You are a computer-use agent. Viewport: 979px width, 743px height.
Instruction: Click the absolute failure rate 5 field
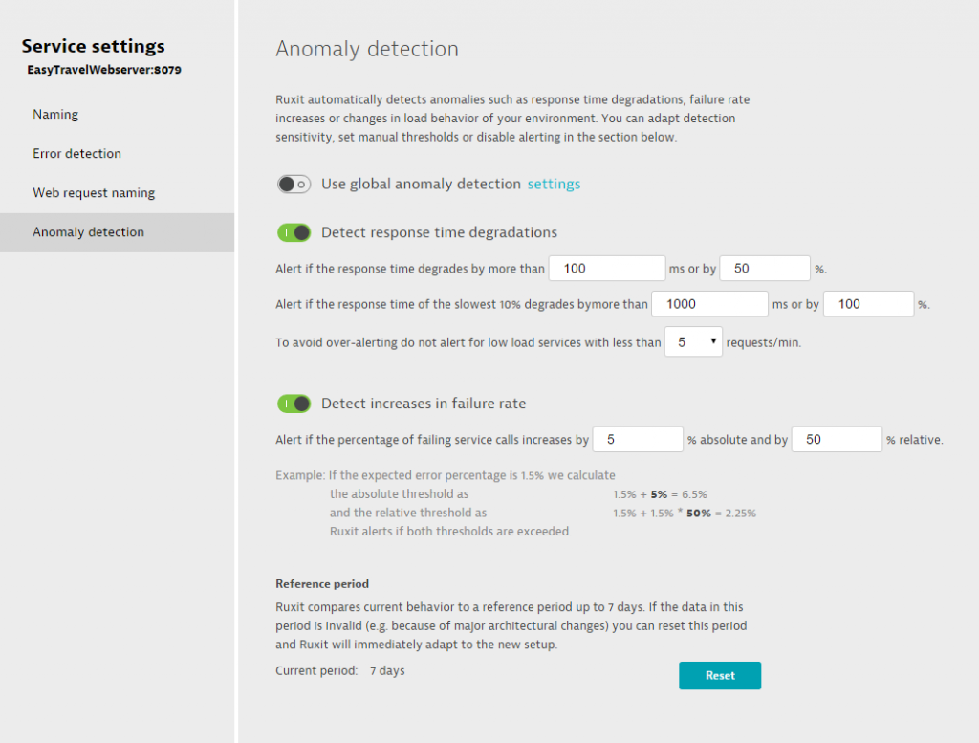[638, 440]
